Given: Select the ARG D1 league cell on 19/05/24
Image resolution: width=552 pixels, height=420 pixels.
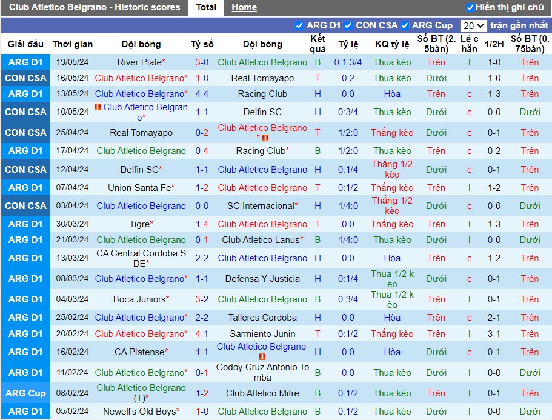Looking at the screenshot, I should coord(25,62).
